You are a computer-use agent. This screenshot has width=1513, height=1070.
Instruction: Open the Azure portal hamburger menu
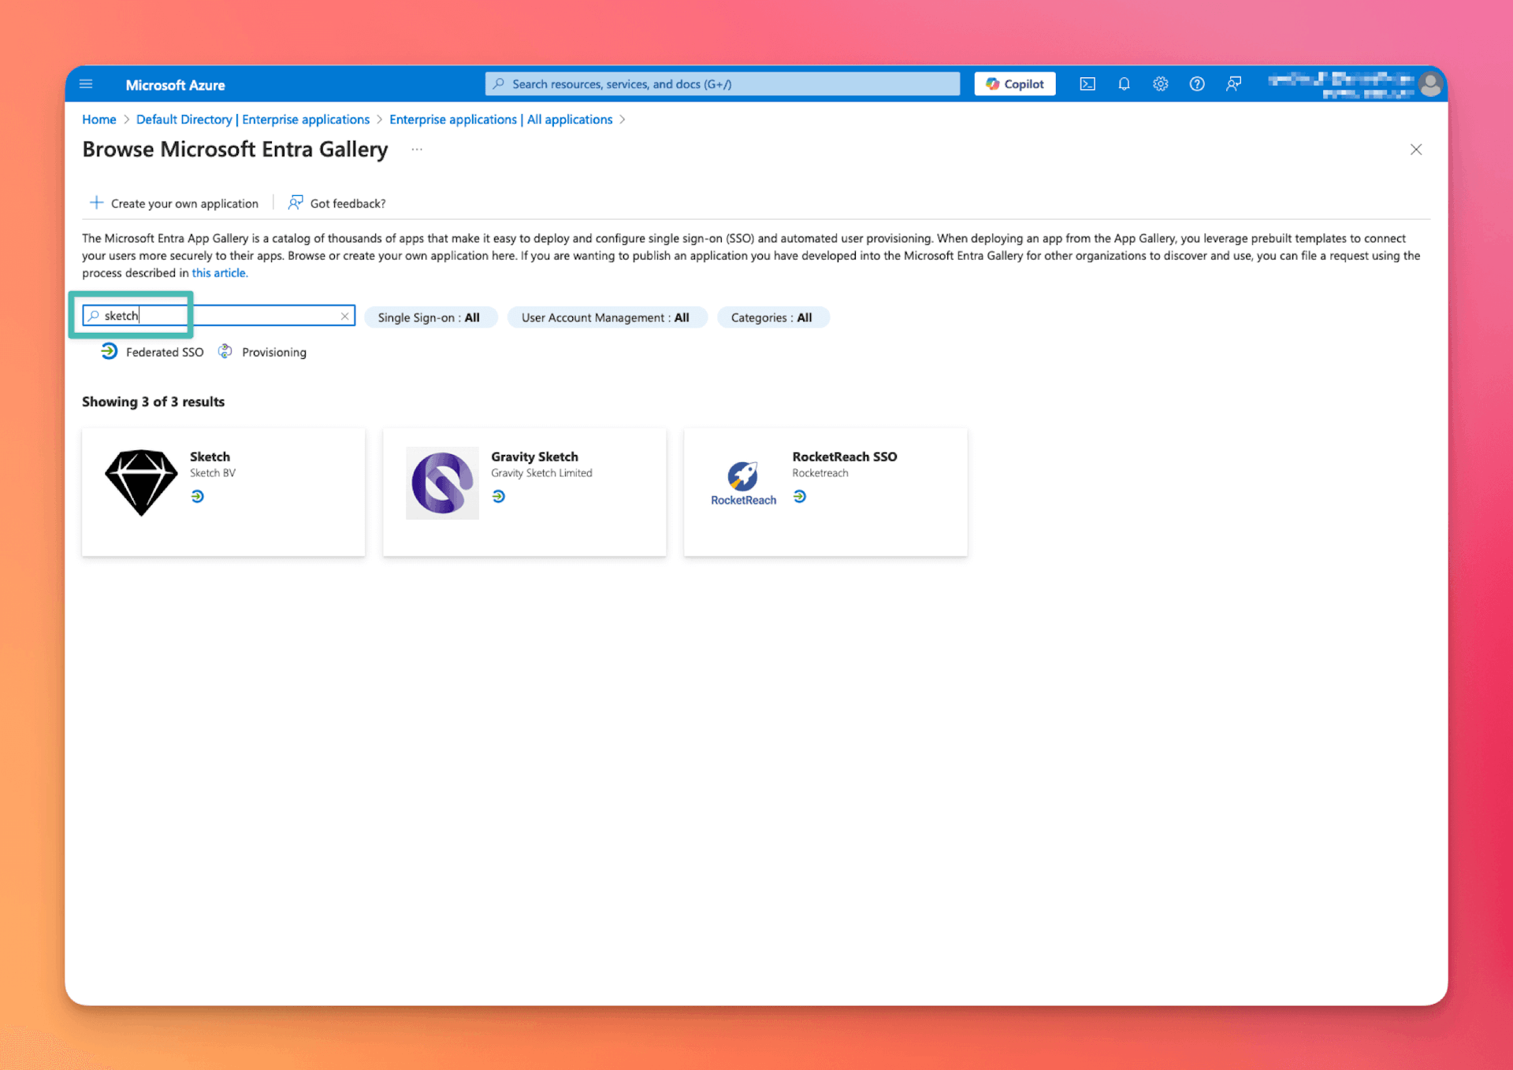(x=87, y=84)
